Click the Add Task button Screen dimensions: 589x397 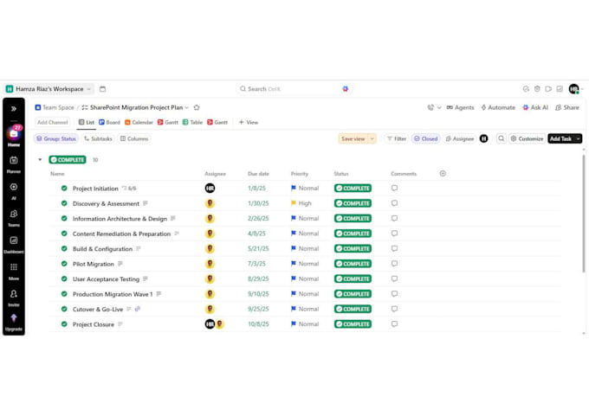click(560, 139)
